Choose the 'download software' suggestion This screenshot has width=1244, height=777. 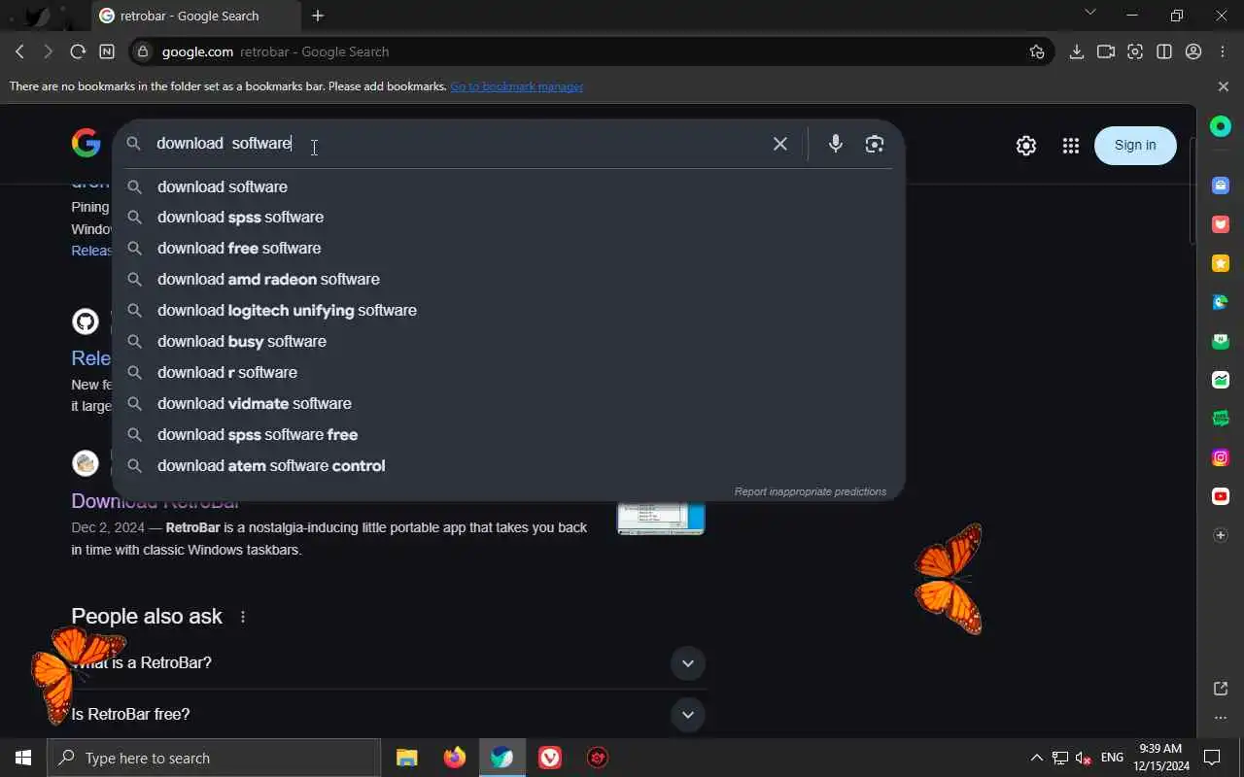[508, 186]
